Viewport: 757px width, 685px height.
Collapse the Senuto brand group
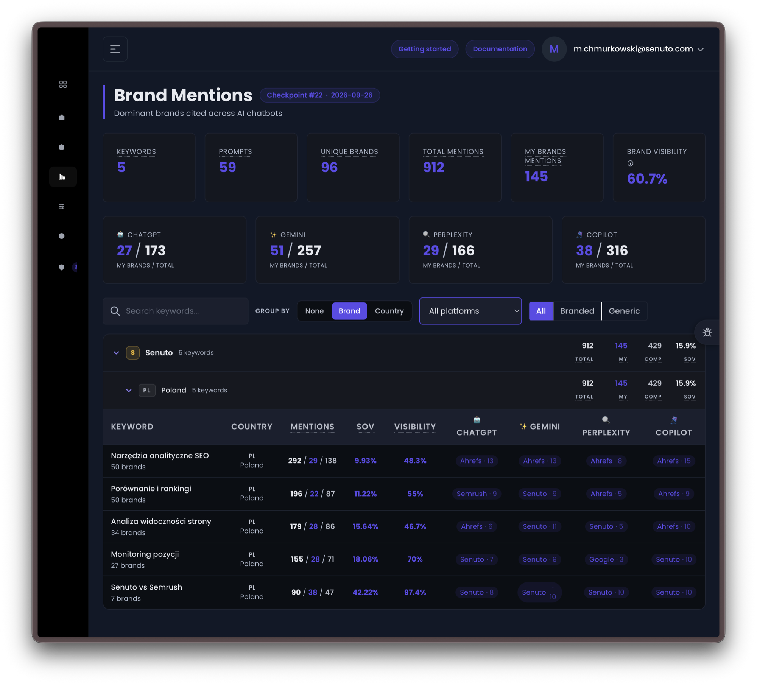(x=116, y=352)
